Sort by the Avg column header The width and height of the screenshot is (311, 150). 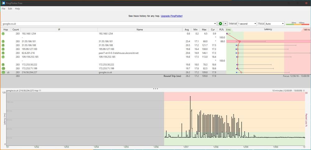[x=187, y=30]
